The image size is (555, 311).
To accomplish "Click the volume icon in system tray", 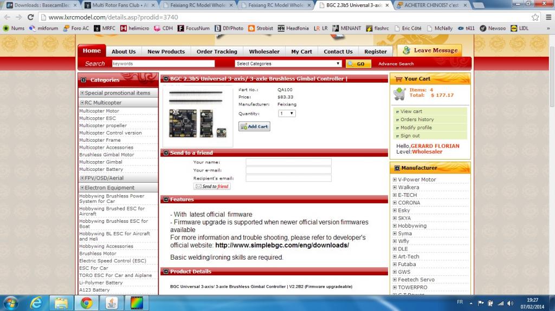I will (x=510, y=303).
